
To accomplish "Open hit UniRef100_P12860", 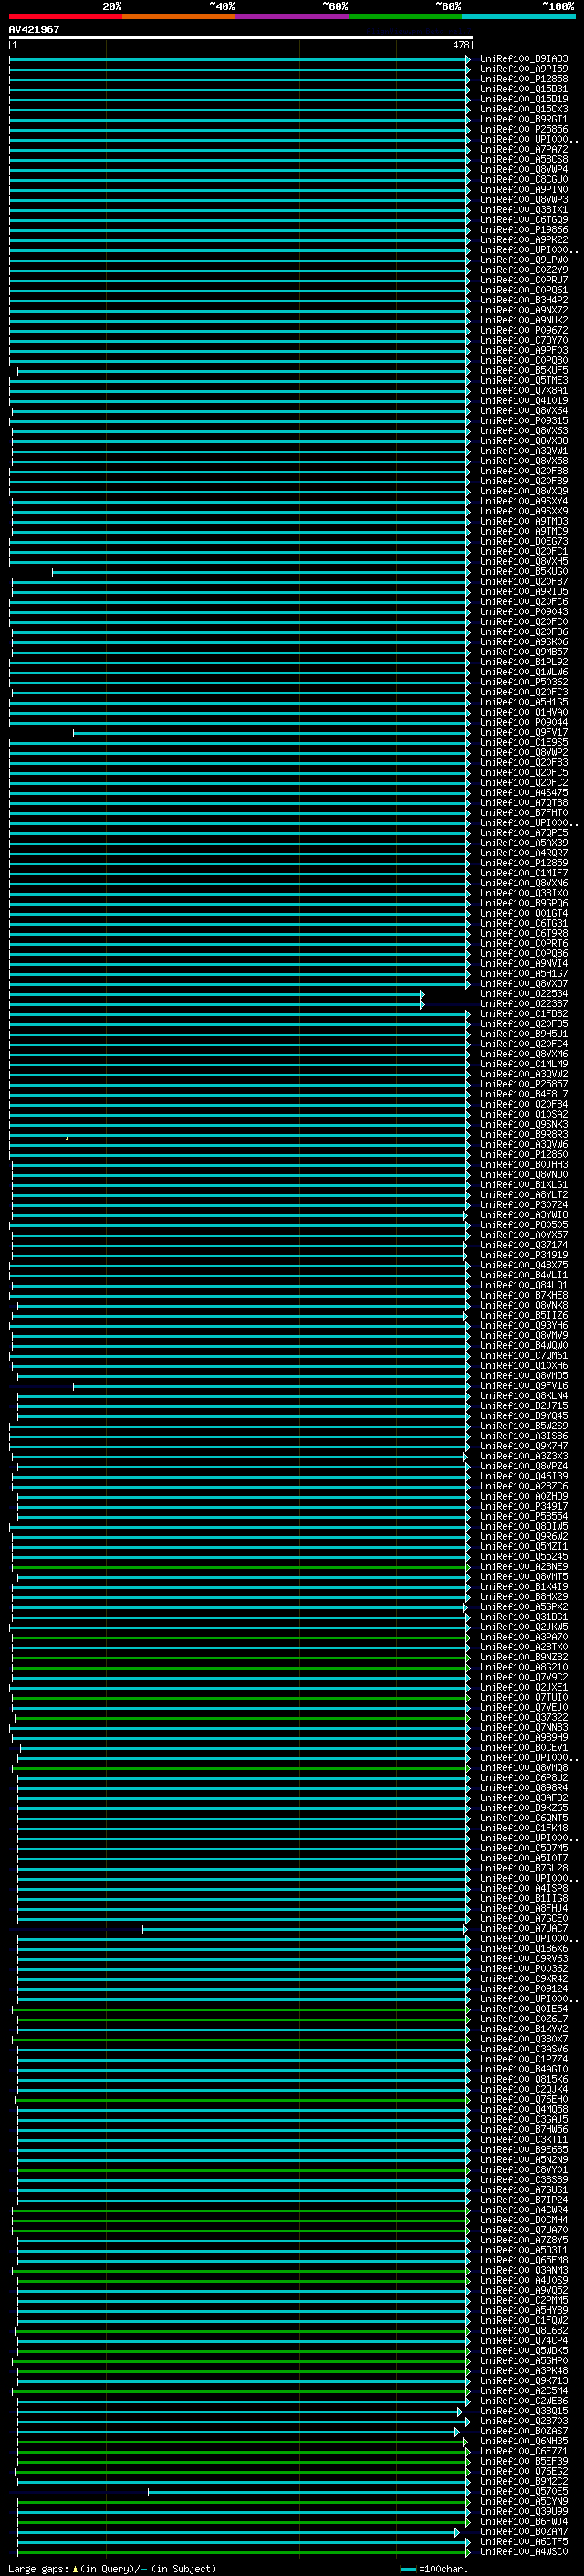I will pos(524,1155).
